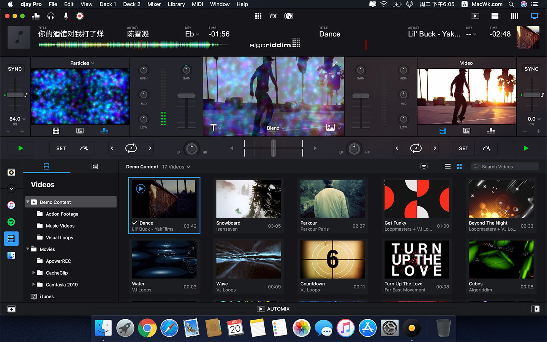
Task: Select Deck 1 photo source icon
Action: (x=80, y=131)
